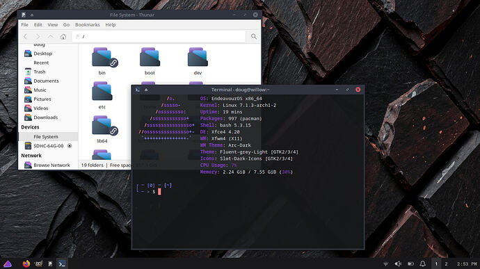Click the Thunar location path field
Viewport: 480px width, 269px height.
(159, 36)
